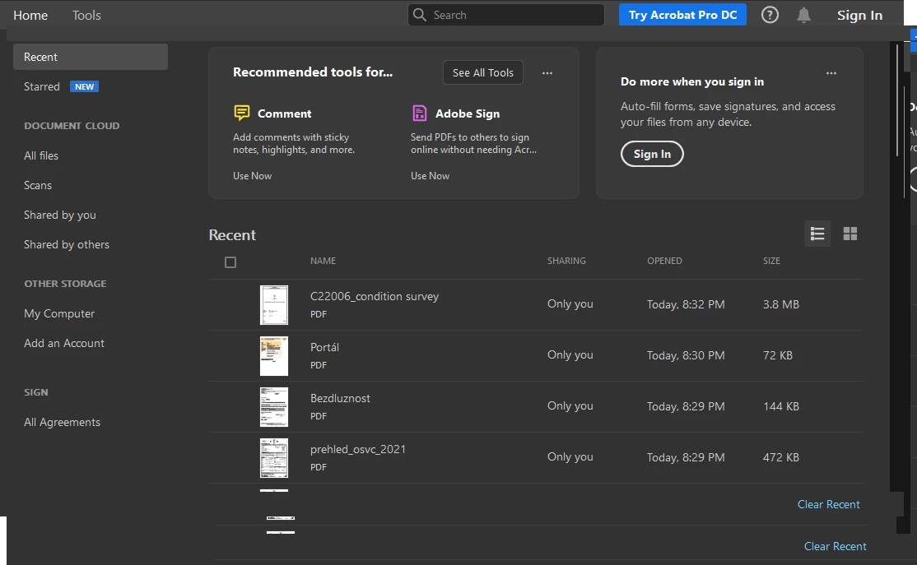Sort by the SHARING column header

(566, 261)
